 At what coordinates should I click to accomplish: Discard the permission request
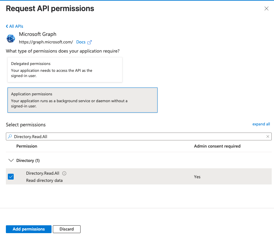67,229
